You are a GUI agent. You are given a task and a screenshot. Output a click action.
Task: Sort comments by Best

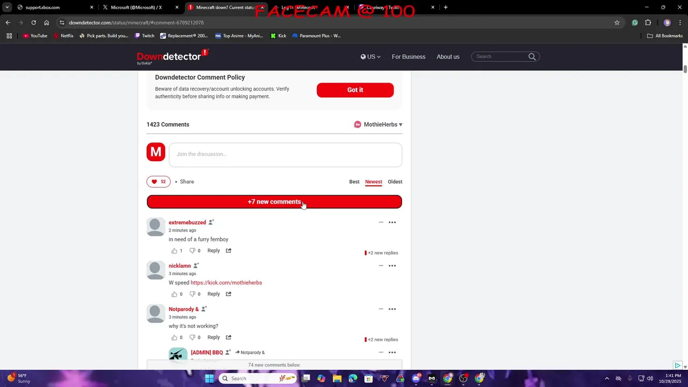pos(354,182)
